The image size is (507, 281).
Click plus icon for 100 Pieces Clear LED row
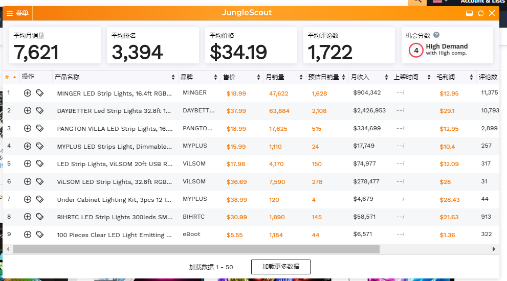[x=28, y=235]
